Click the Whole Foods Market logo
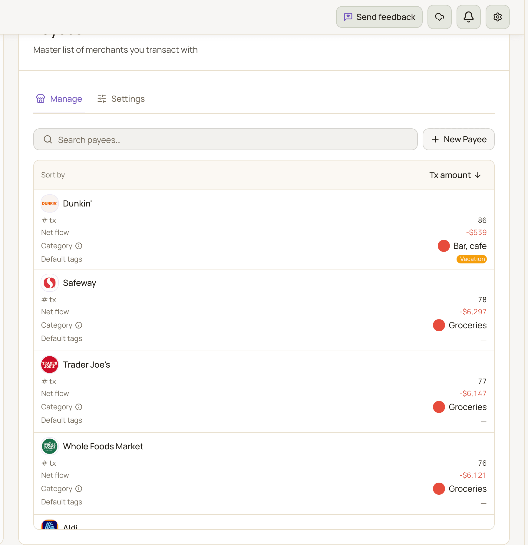 coord(50,446)
